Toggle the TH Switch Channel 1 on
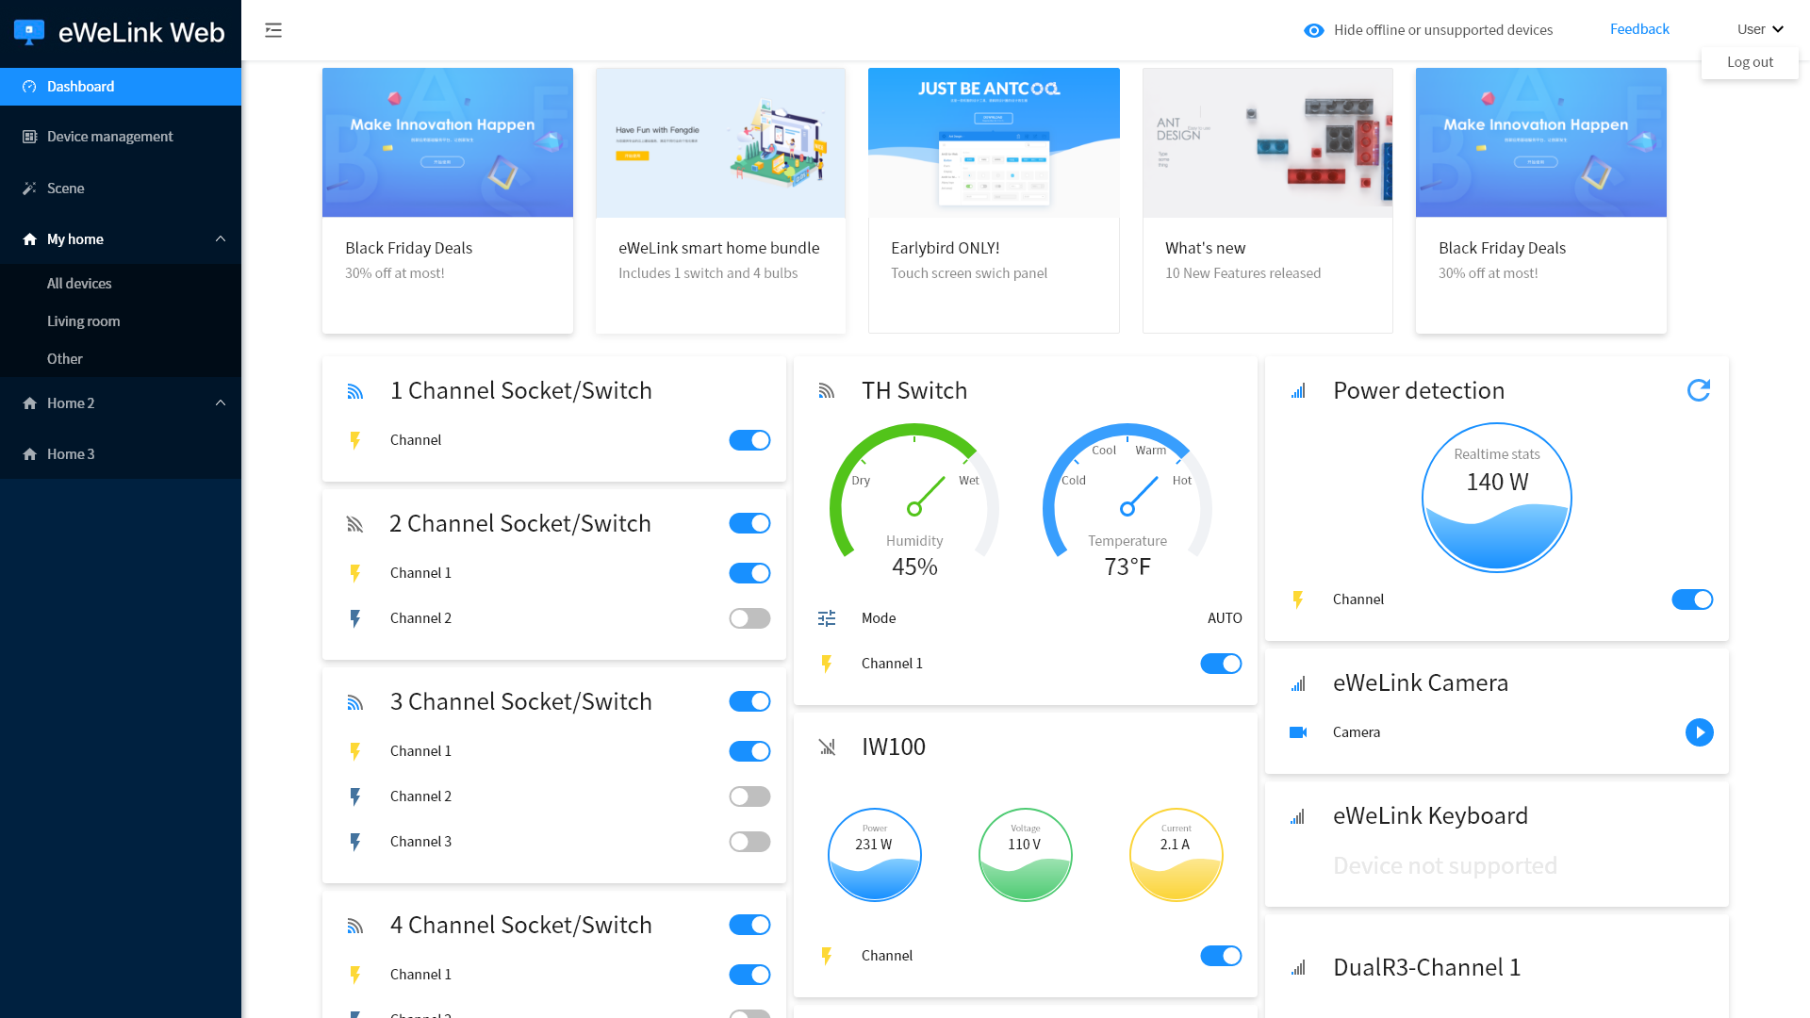Image resolution: width=1810 pixels, height=1018 pixels. pos(1221,664)
